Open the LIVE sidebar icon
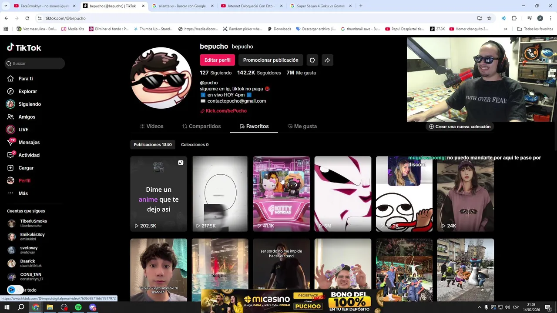This screenshot has height=313, width=557. 10,130
